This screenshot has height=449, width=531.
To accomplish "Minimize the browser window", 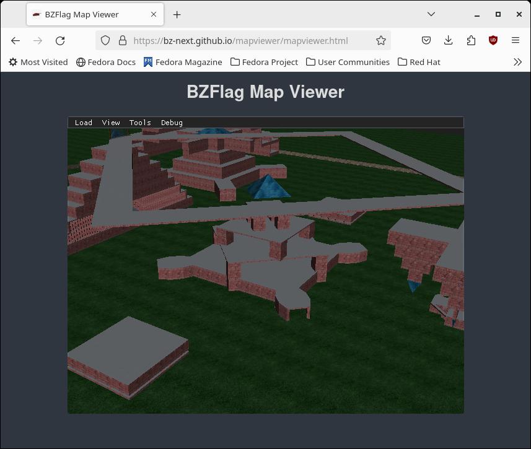I will 477,15.
